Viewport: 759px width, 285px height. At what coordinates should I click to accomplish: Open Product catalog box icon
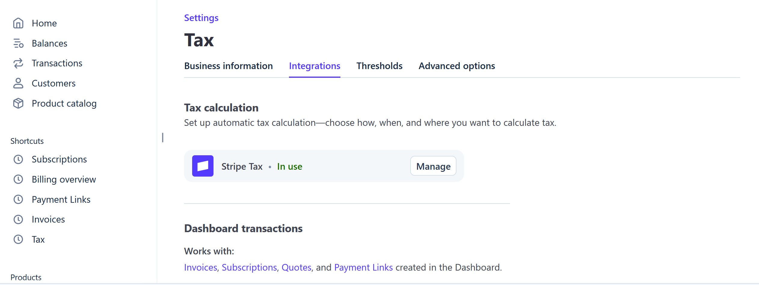pos(18,103)
